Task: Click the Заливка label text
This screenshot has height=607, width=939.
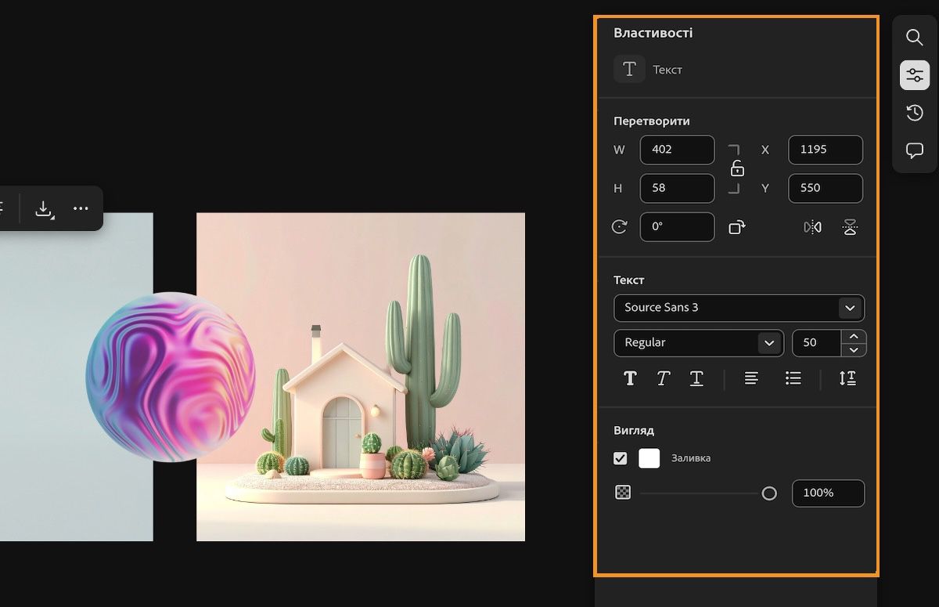Action: click(x=691, y=458)
